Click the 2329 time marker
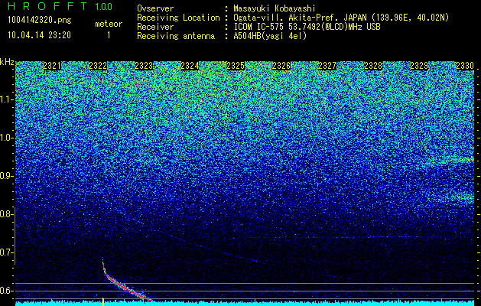The image size is (481, 306). coord(419,66)
